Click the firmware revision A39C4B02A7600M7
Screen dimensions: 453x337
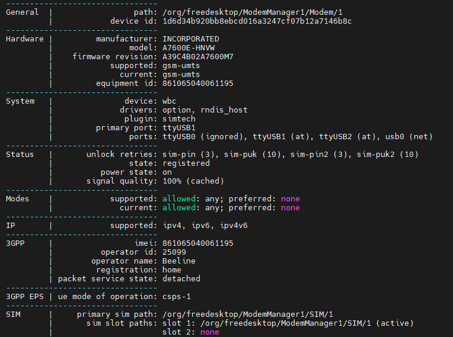point(197,57)
